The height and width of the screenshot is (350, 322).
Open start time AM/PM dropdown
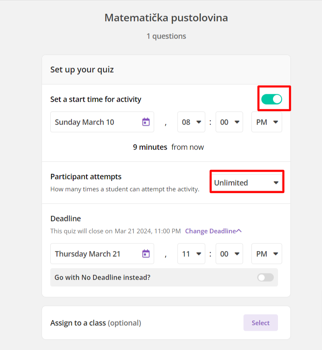(x=267, y=122)
